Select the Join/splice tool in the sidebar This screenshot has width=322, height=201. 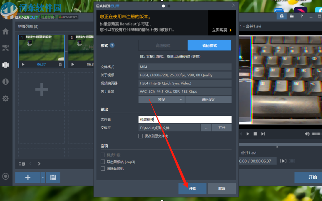[5, 64]
